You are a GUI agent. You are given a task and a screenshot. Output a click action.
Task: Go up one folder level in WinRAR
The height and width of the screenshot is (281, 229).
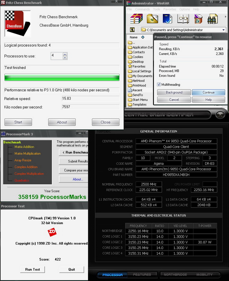pos(132,30)
